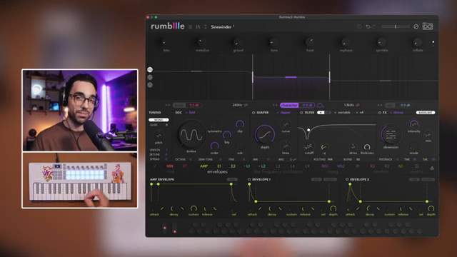Image resolution: width=457 pixels, height=257 pixels.
Task: Switch to the MS1 mseg tab
Action: click(x=325, y=166)
